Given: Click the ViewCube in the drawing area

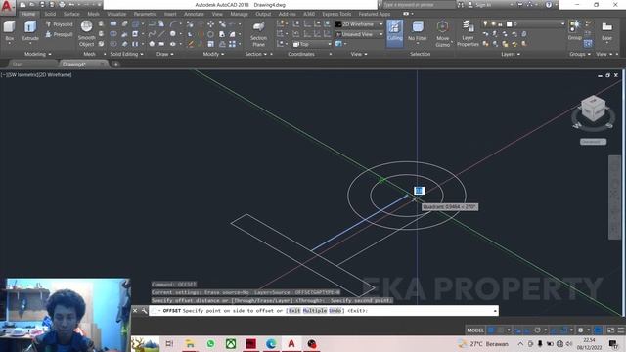Looking at the screenshot, I should pyautogui.click(x=594, y=109).
